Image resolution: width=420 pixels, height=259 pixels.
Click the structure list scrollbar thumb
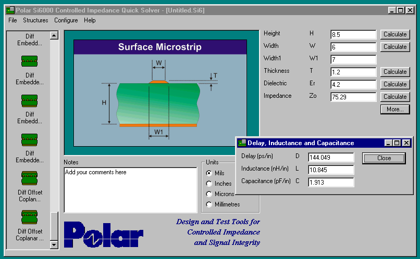click(54, 226)
